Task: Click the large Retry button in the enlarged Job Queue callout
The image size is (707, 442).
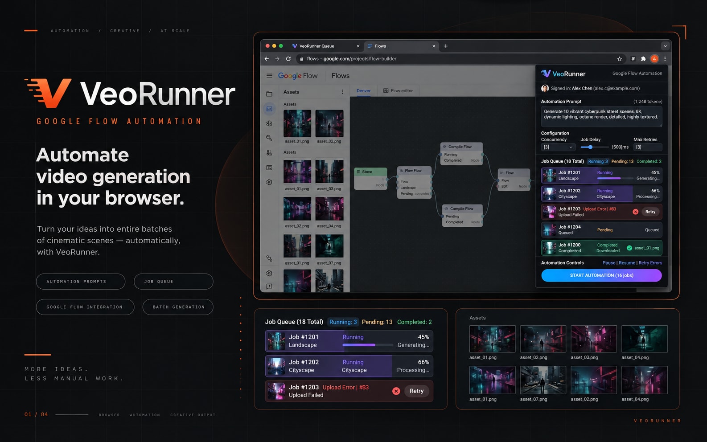Action: pos(416,391)
